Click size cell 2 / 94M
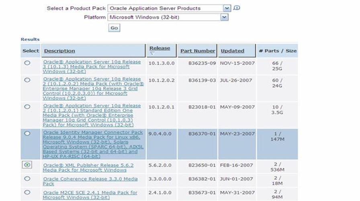The image size is (360, 201). click(x=277, y=194)
